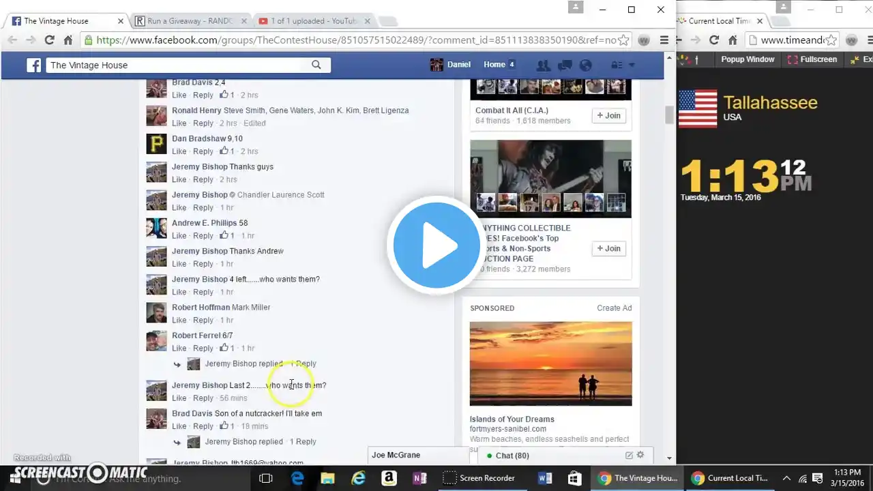This screenshot has height=491, width=873.
Task: Reload the time window page
Action: pyautogui.click(x=714, y=40)
